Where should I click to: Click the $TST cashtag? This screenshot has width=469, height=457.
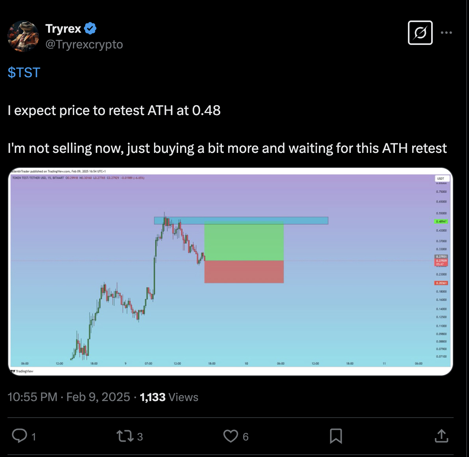(x=24, y=72)
